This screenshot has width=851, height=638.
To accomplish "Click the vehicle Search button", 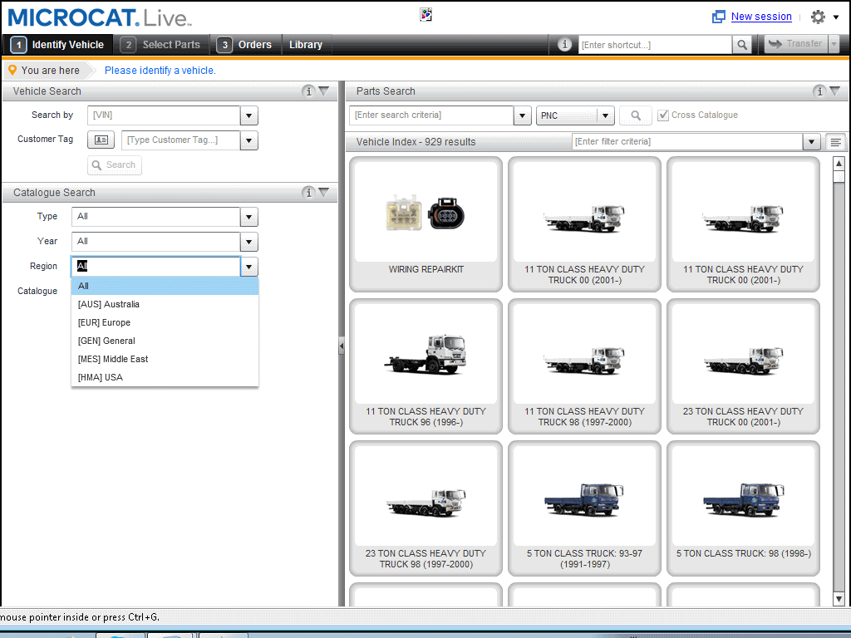I will pyautogui.click(x=115, y=165).
